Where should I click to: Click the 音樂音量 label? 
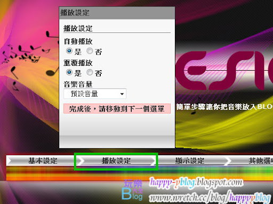pyautogui.click(x=78, y=84)
